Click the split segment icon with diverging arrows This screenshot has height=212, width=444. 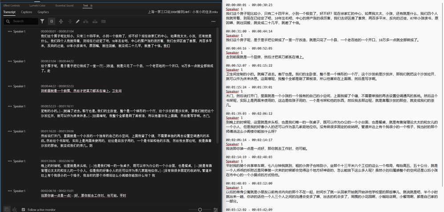[61, 21]
